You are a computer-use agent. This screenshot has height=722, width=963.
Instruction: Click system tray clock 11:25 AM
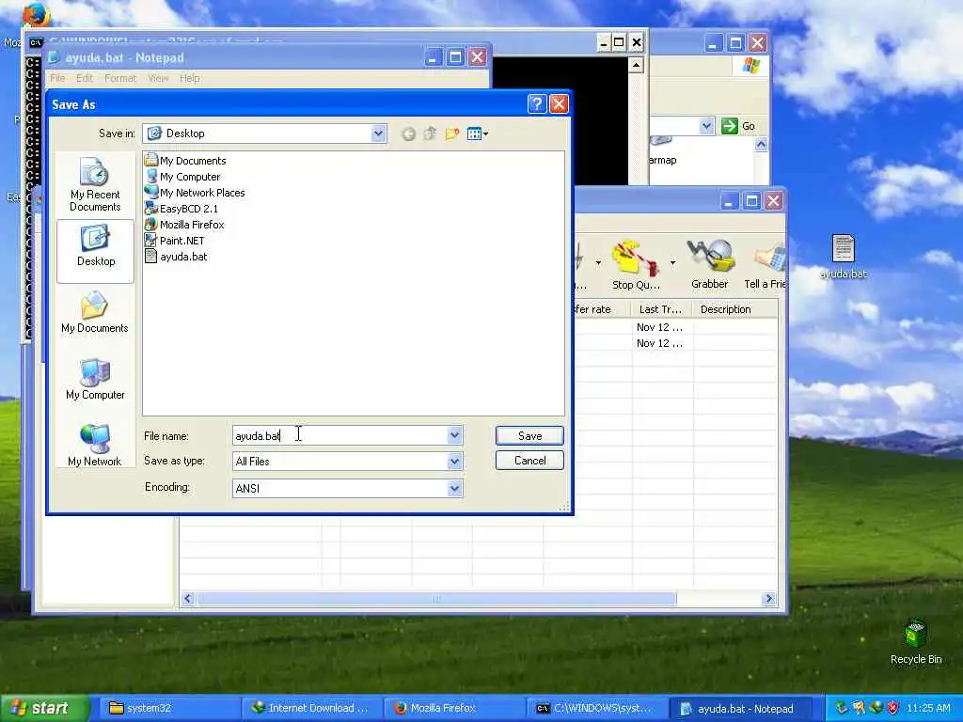tap(928, 708)
